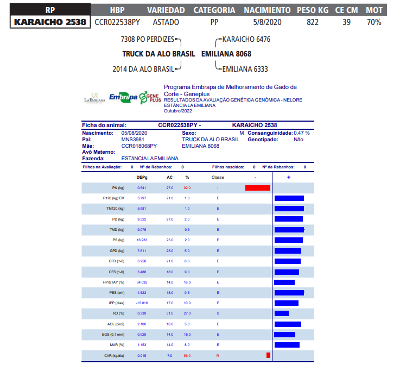The height and width of the screenshot is (365, 400).
Task: Click the small red CAR (kg/dia) bar
Action: click(268, 355)
